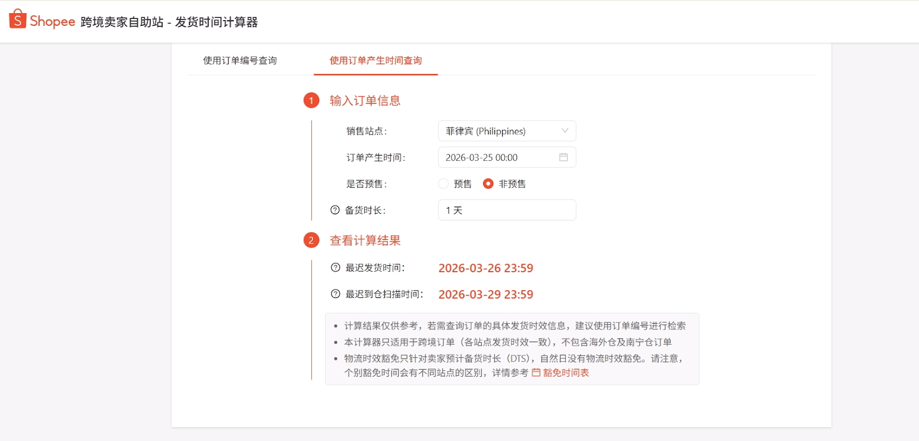The image size is (919, 441).
Task: Click the 最迟发货时间 label
Action: coord(375,268)
